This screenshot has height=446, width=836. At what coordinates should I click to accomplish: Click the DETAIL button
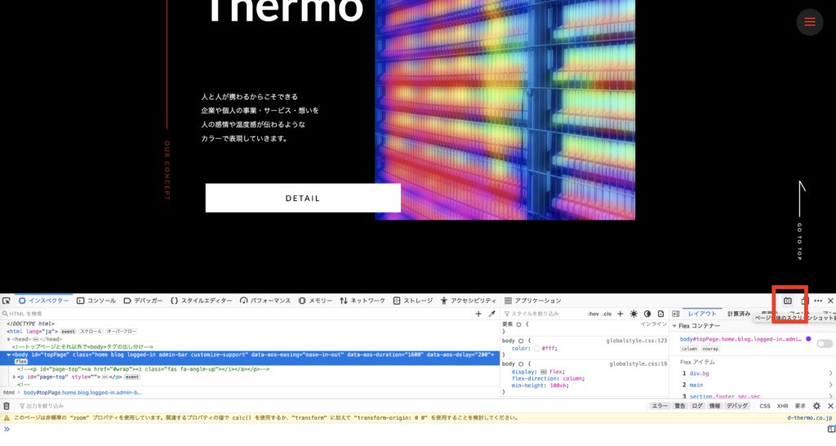(x=303, y=198)
